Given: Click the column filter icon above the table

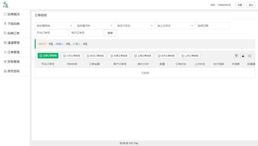Looking at the screenshot, I should point(236,56).
